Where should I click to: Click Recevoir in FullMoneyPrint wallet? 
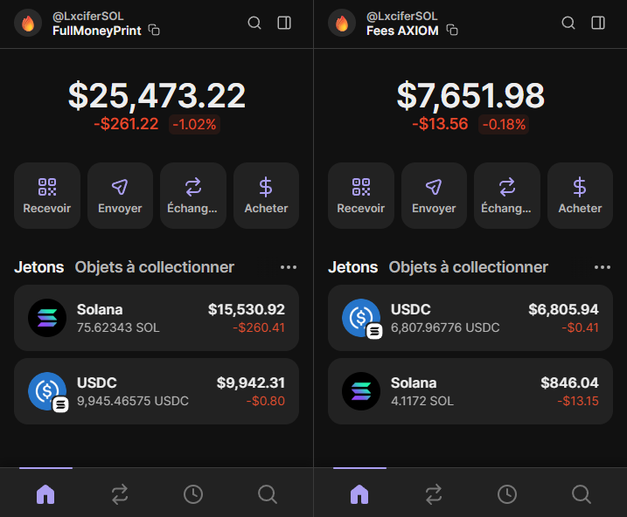click(47, 196)
